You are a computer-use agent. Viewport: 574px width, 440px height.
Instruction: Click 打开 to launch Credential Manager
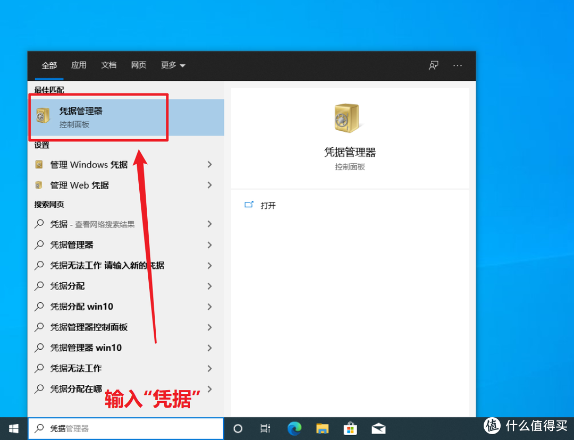click(x=268, y=205)
